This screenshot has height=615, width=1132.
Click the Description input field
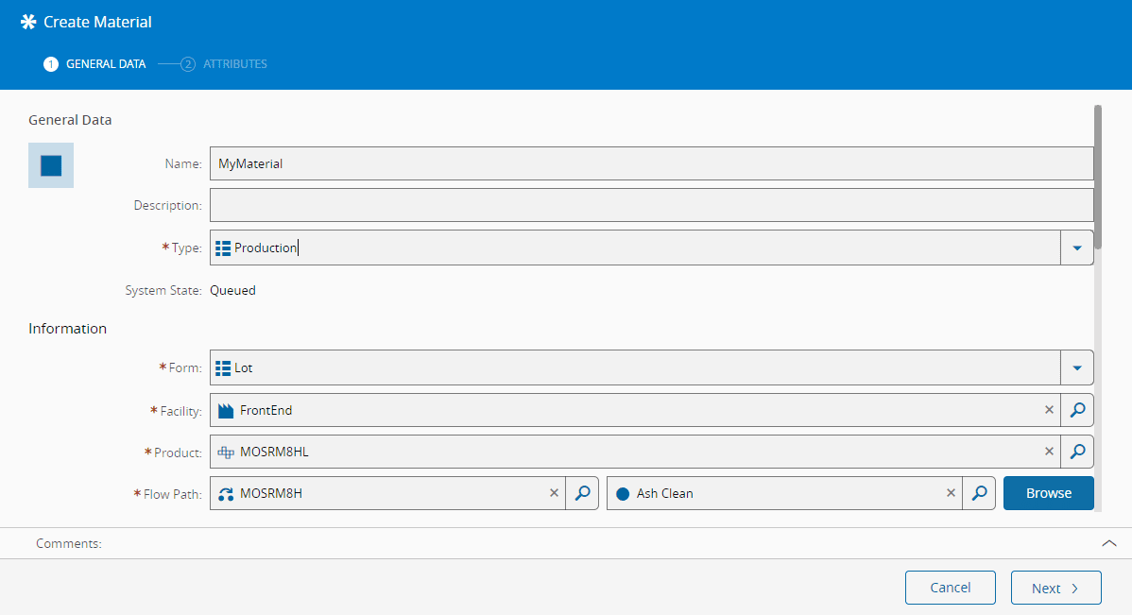650,205
